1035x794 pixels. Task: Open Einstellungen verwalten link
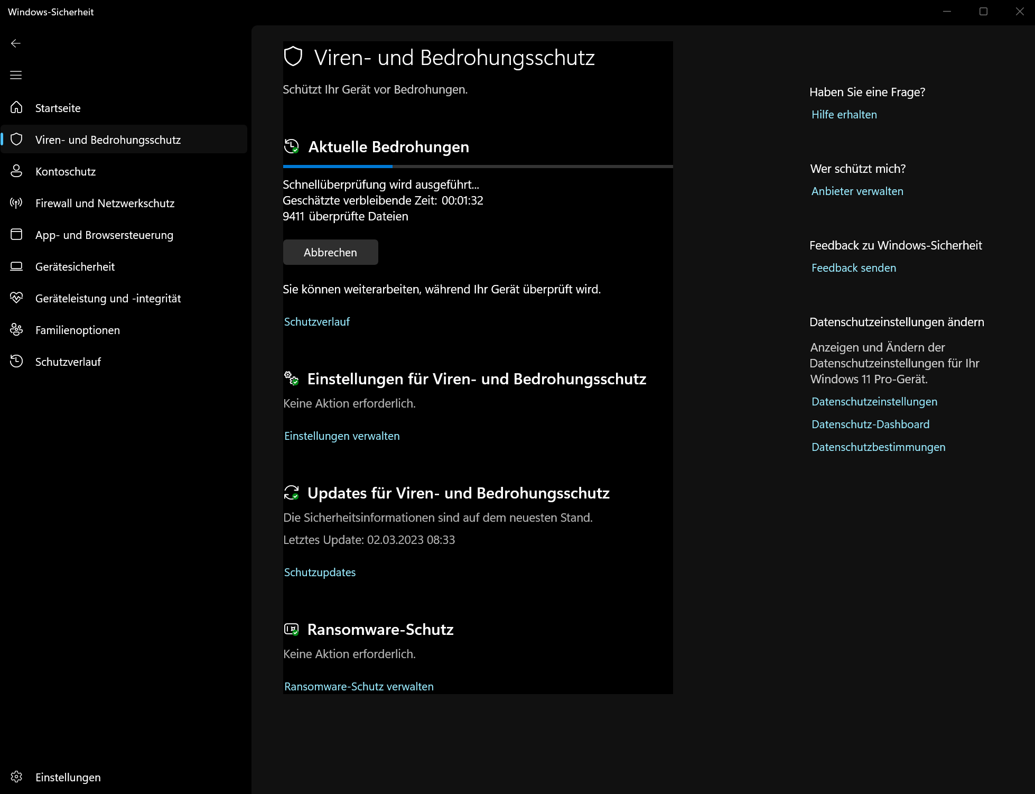342,436
